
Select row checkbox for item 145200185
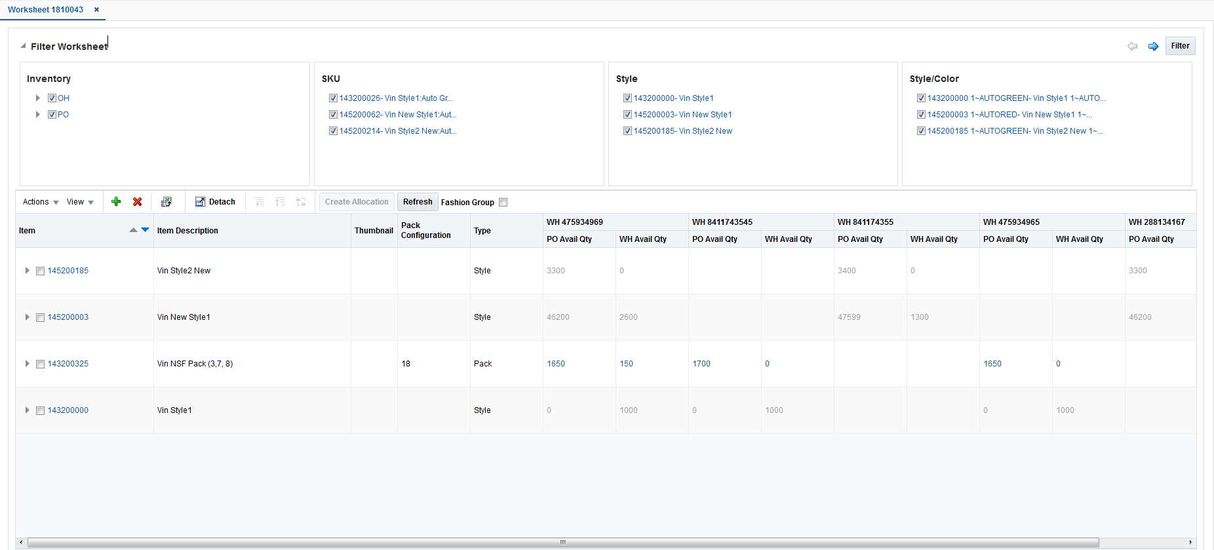[x=40, y=271]
